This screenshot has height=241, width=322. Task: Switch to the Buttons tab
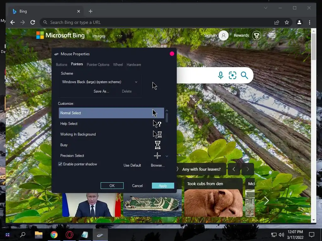coord(61,65)
